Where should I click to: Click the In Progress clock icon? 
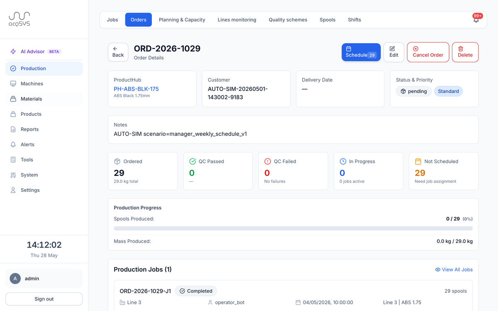[343, 161]
